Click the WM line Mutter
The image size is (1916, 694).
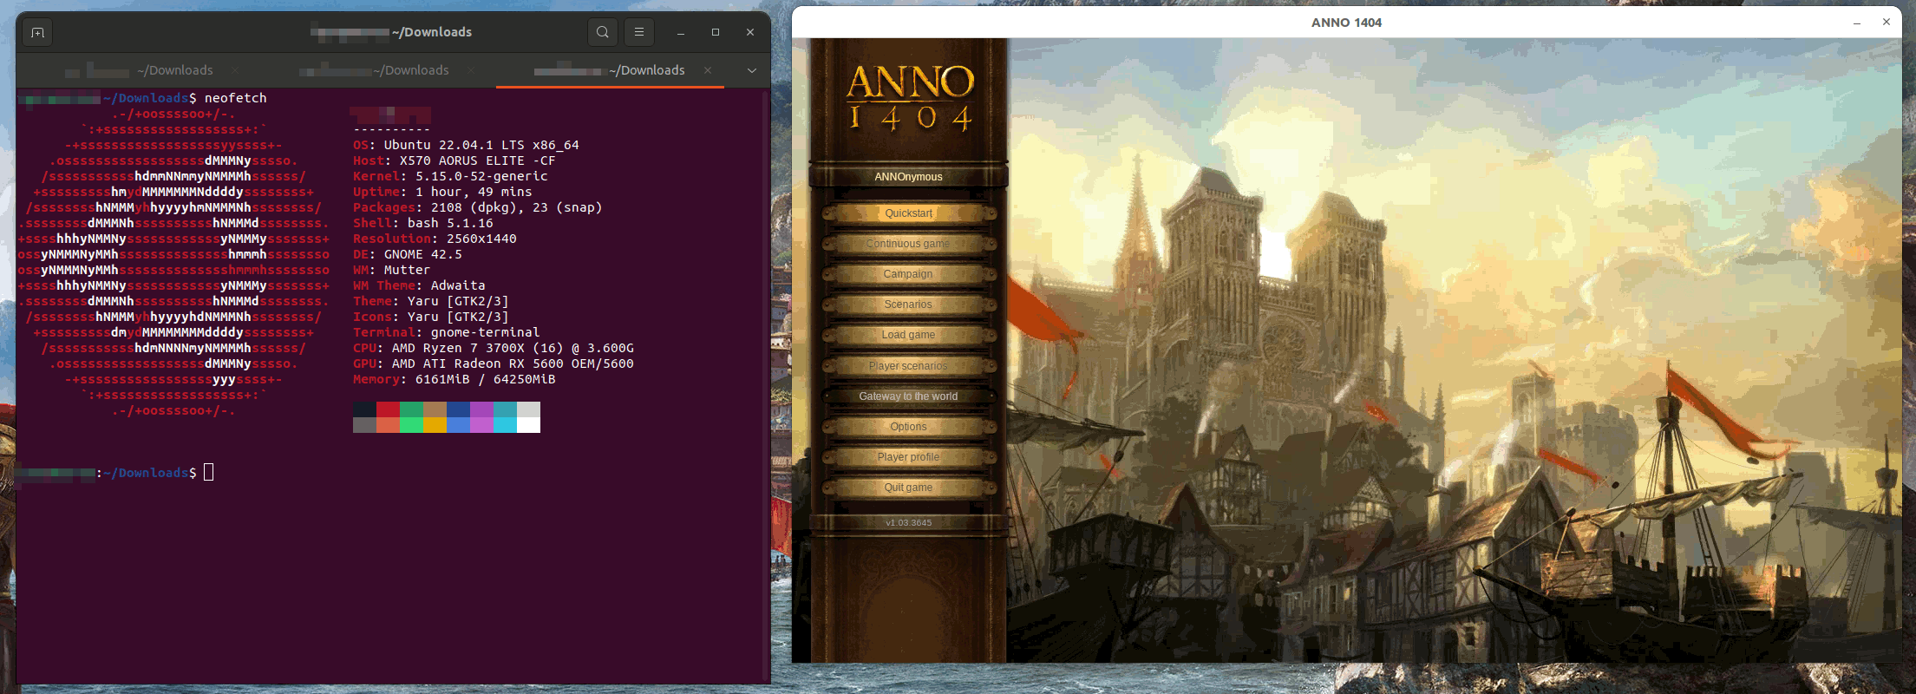pyautogui.click(x=391, y=270)
